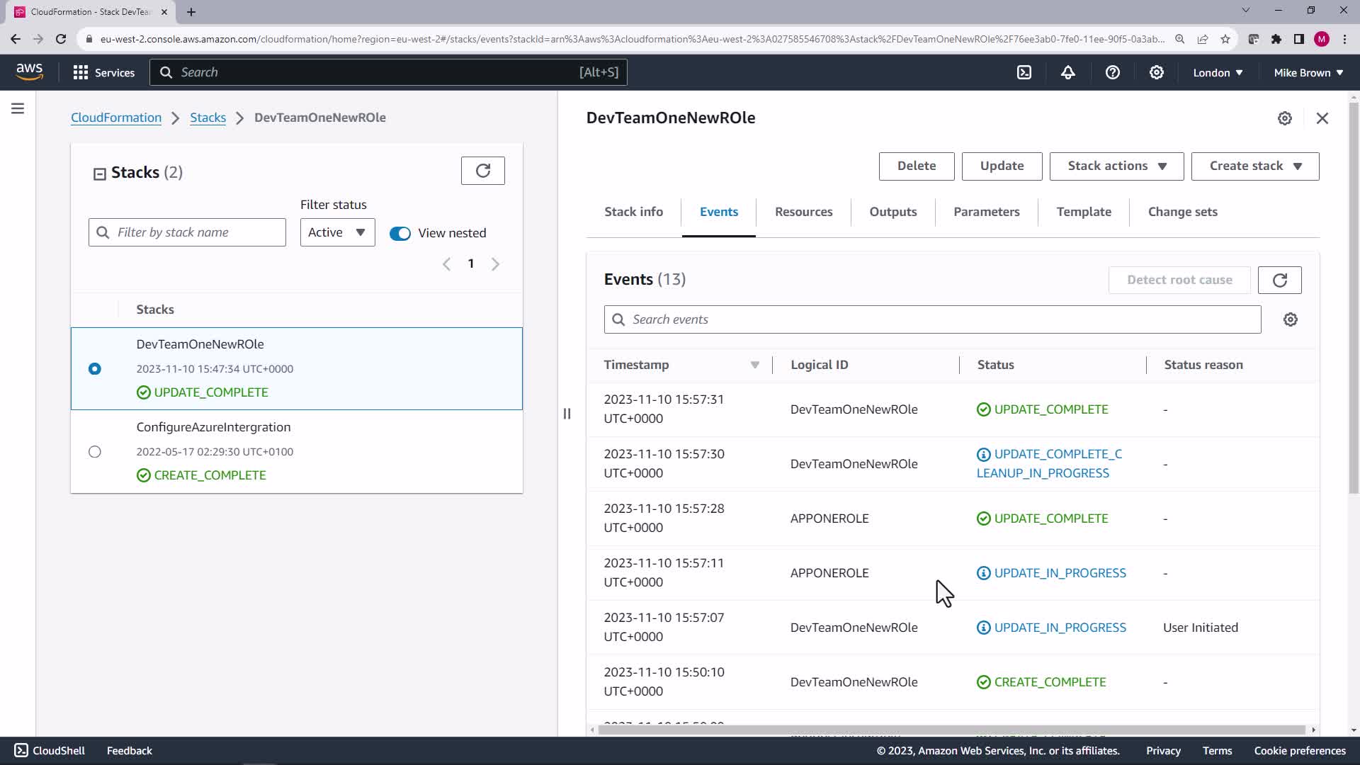This screenshot has height=765, width=1360.
Task: Follow the CloudFormation breadcrumb link
Action: (x=116, y=118)
